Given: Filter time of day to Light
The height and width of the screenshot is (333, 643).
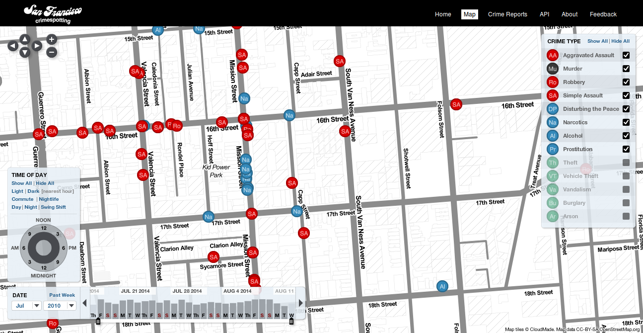Looking at the screenshot, I should tap(17, 191).
